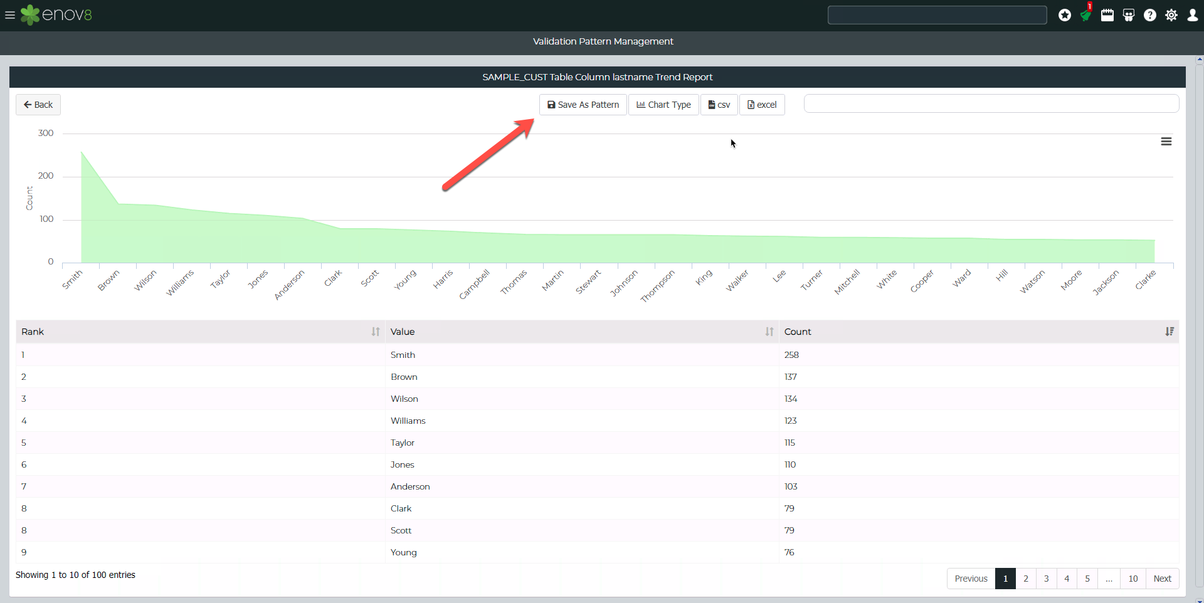Open favorites star icon
Image resolution: width=1204 pixels, height=603 pixels.
pos(1065,15)
